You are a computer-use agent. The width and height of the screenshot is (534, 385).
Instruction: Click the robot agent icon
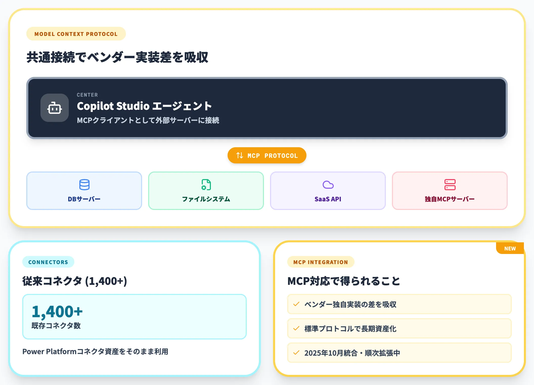click(x=55, y=108)
